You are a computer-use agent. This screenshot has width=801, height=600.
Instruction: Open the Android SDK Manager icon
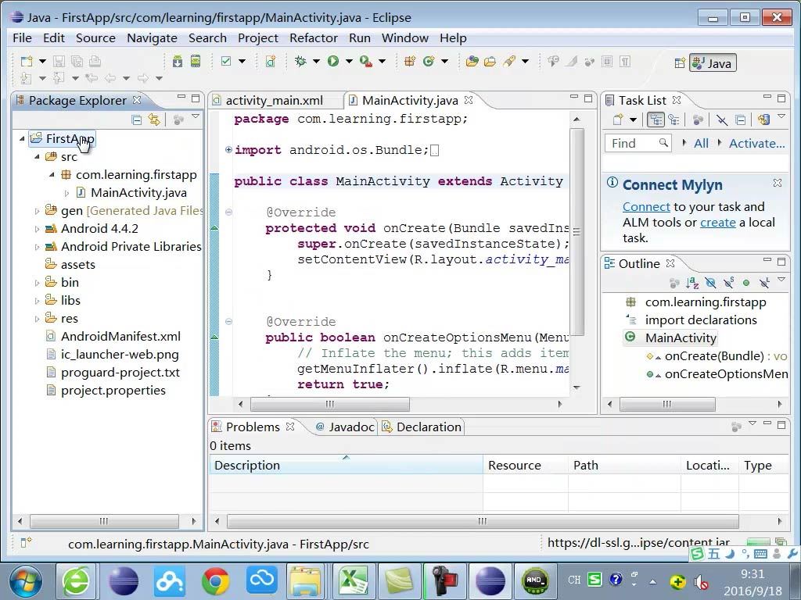178,62
